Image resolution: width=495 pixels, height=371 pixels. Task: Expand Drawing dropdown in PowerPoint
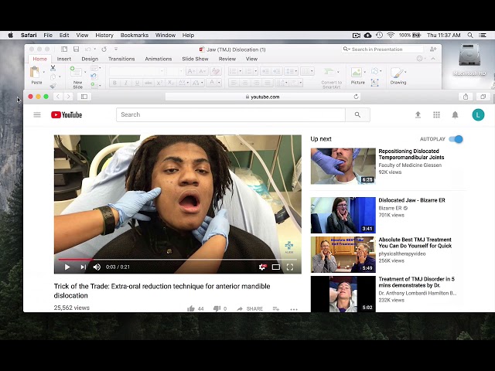(x=405, y=72)
